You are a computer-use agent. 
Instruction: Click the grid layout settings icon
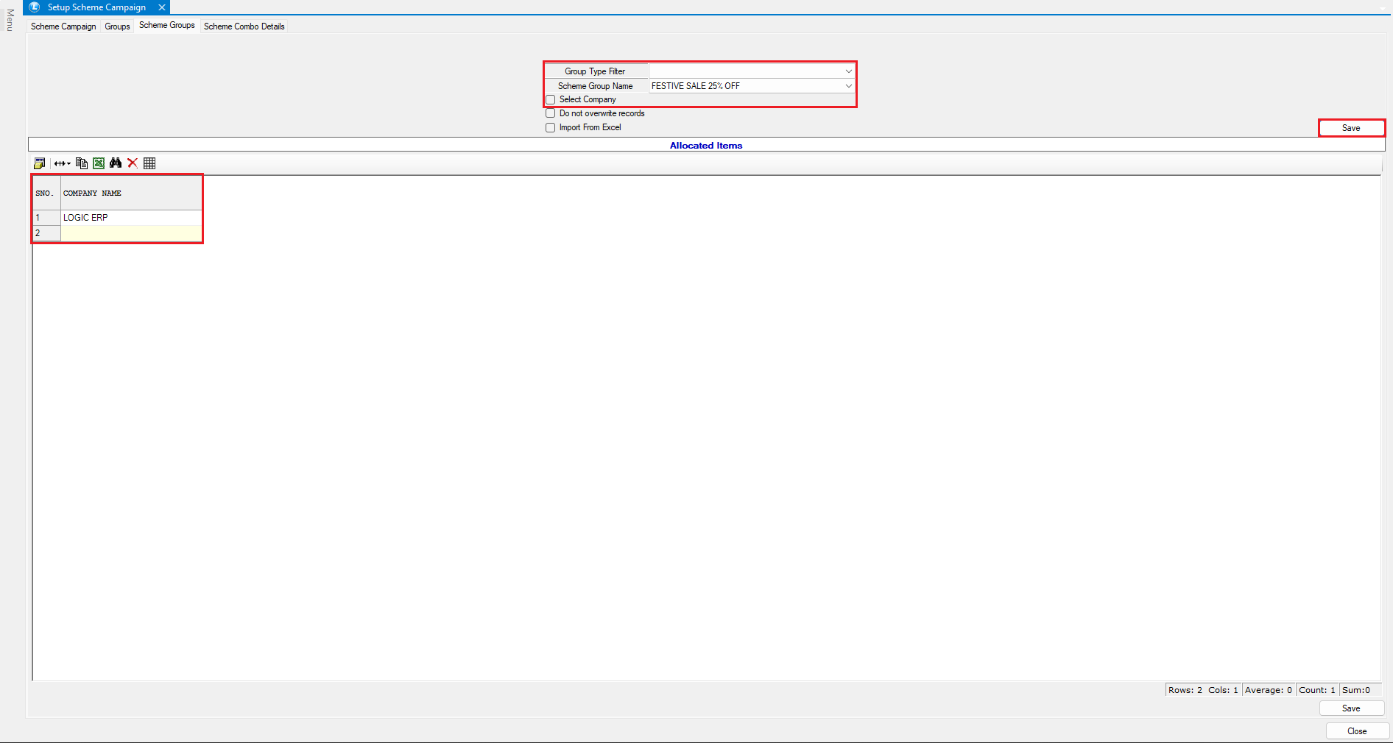[40, 163]
